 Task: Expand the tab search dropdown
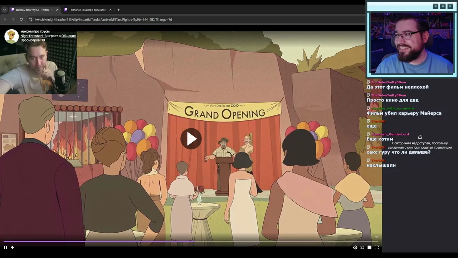[4, 10]
